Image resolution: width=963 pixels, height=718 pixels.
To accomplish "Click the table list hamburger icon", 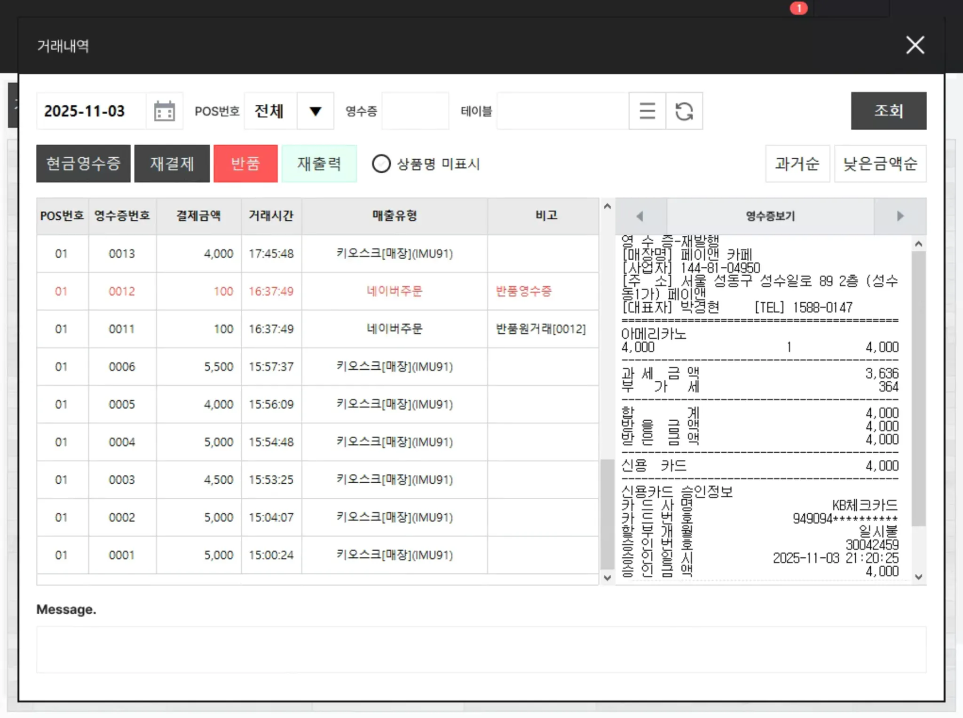I will [x=647, y=111].
